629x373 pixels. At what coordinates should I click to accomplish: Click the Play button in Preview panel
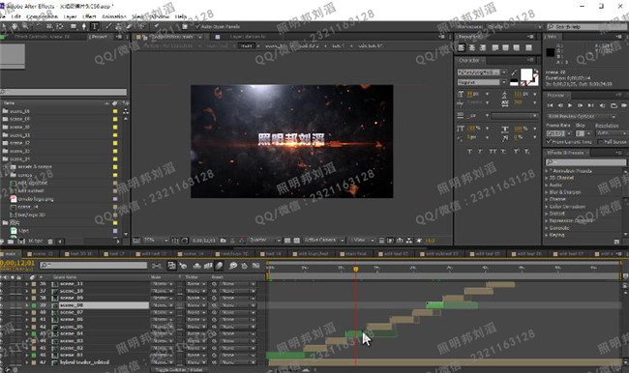click(570, 105)
